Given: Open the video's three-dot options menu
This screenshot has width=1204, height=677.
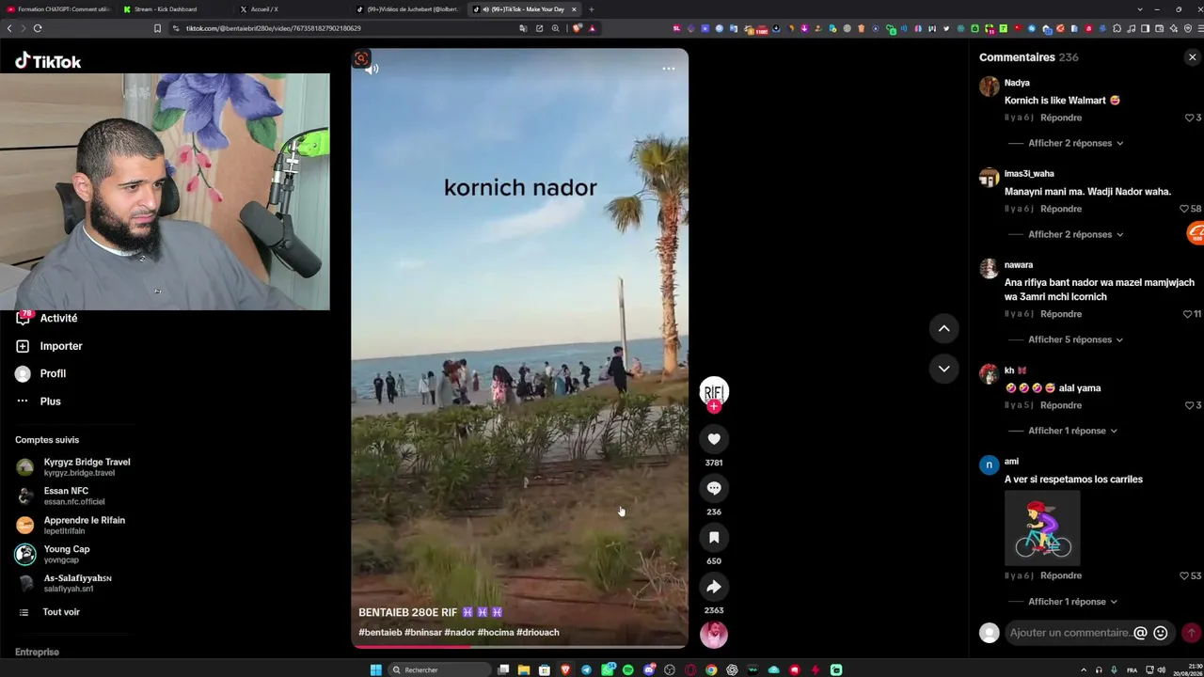Looking at the screenshot, I should click(x=669, y=69).
